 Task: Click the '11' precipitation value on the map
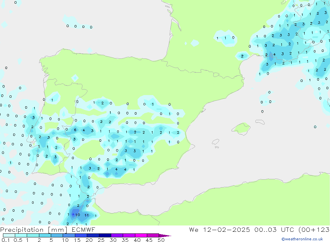click(x=86, y=215)
